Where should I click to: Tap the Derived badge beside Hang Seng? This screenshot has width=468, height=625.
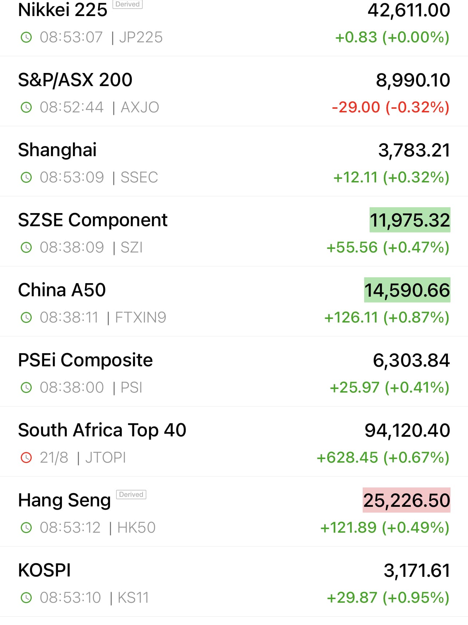tap(131, 494)
